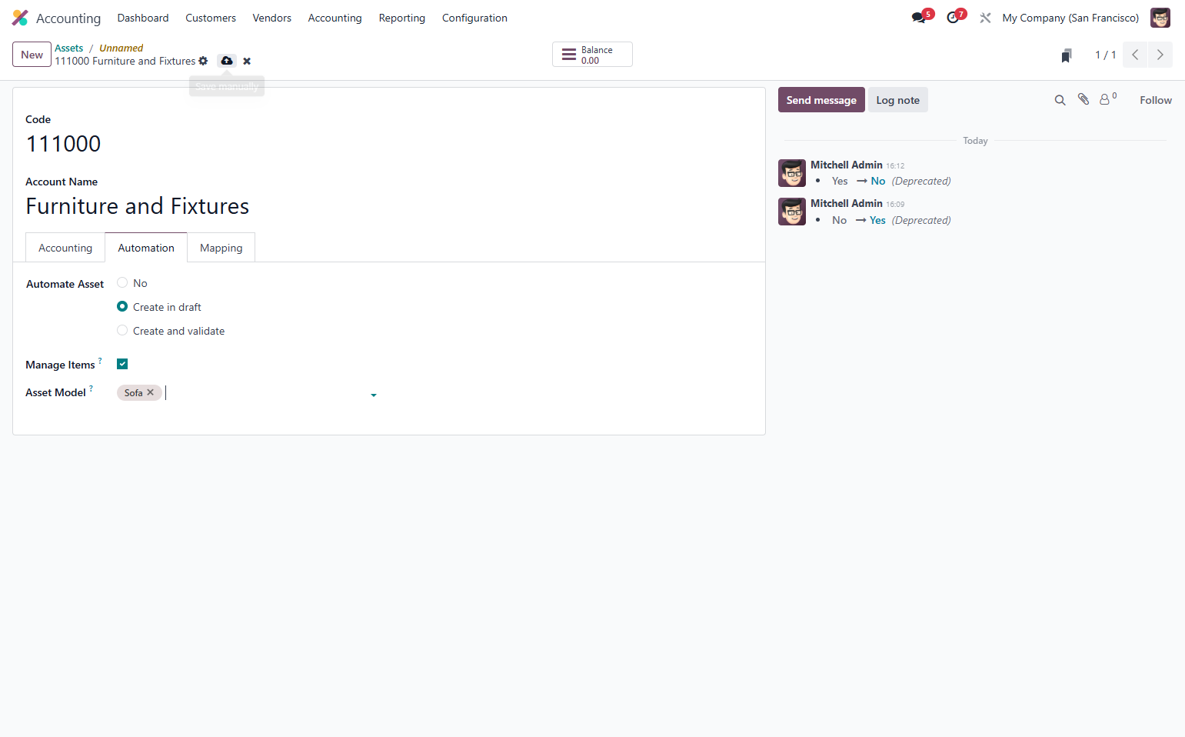Switch to the Mapping tab
The height and width of the screenshot is (737, 1185).
[221, 248]
